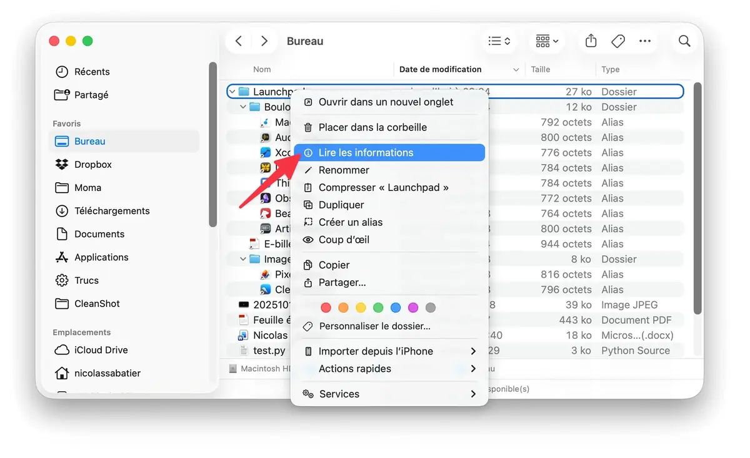Click the Search magnifier icon
The image size is (750, 458).
[x=684, y=41]
